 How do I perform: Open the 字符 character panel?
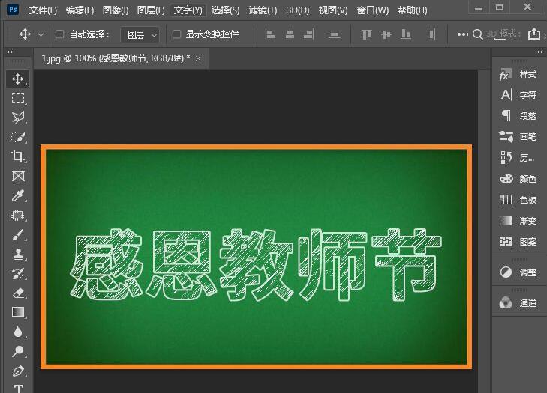pyautogui.click(x=518, y=94)
